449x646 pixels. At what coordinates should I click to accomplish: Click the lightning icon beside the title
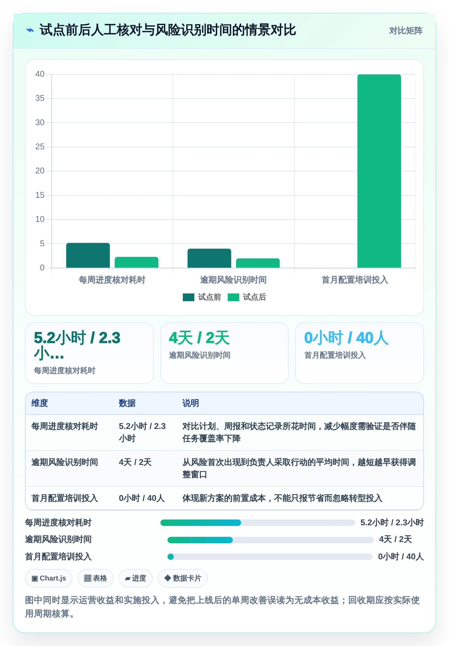coord(30,31)
